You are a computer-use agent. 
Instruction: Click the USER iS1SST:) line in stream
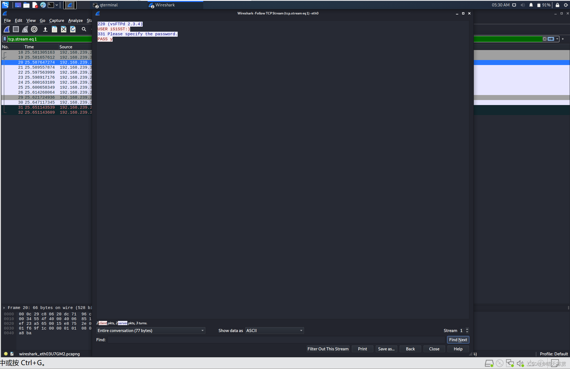[114, 29]
